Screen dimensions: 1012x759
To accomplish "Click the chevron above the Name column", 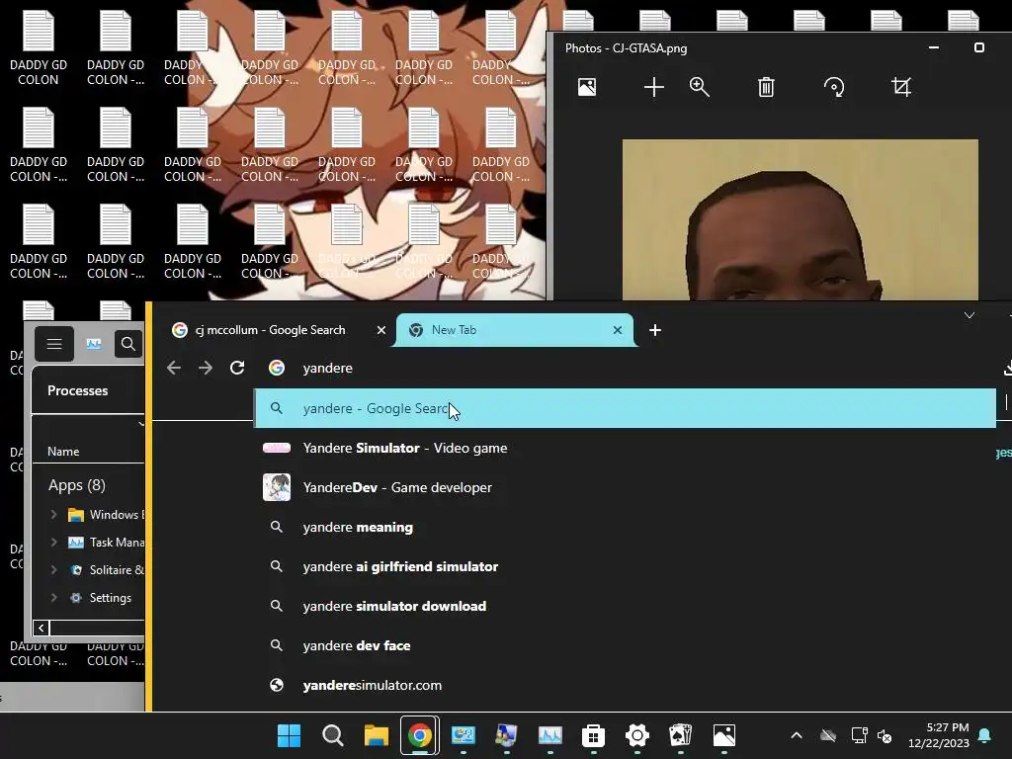I will tap(140, 424).
